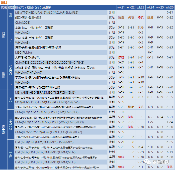Image resolution: width=175 pixels, height=170 pixels.
Task: Click 跳港 under wk22 in MSK(AE12) row
Action: 131,107
